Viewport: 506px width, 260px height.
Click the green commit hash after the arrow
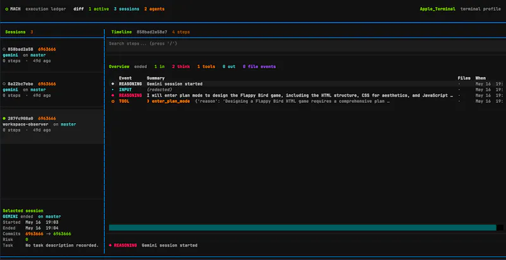pyautogui.click(x=62, y=234)
